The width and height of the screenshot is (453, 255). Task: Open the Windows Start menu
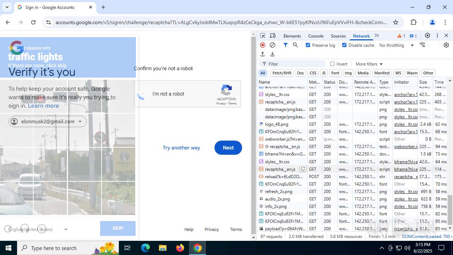pyautogui.click(x=8, y=248)
